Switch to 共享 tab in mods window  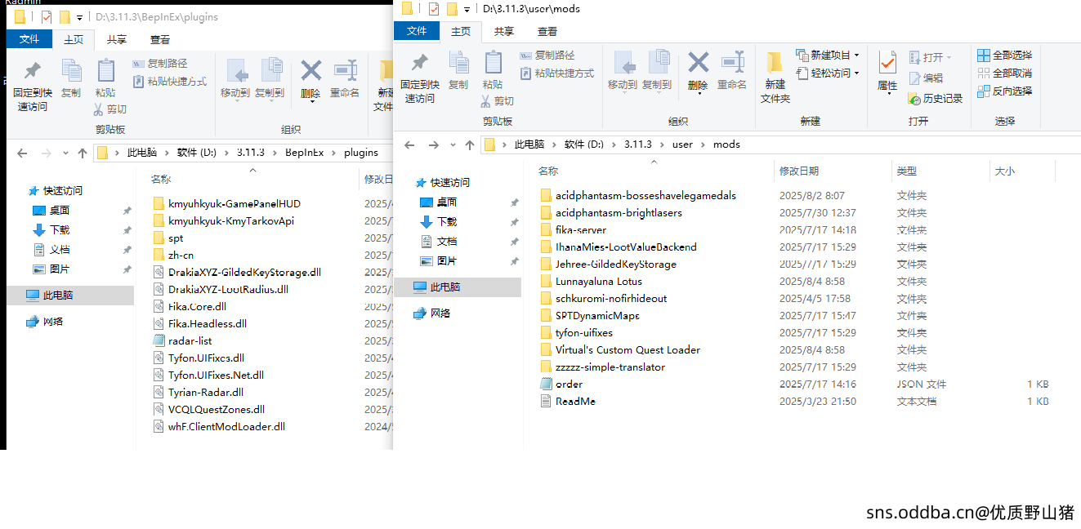click(504, 31)
